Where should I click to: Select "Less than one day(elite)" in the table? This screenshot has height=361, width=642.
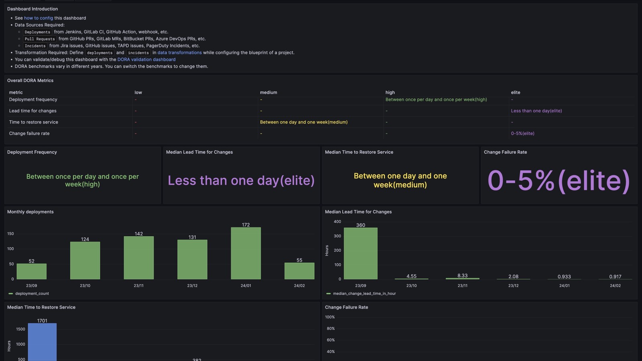tap(536, 111)
